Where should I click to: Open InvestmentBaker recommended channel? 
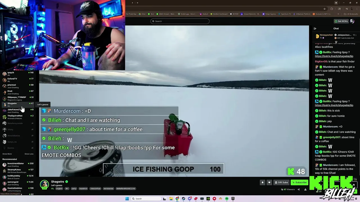click(x=18, y=165)
